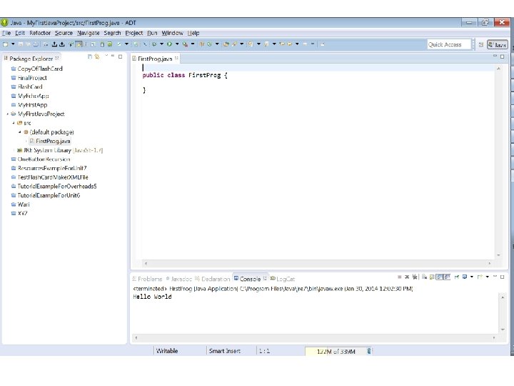Click the Save All toolbar icon
This screenshot has height=386, width=514.
pos(28,44)
